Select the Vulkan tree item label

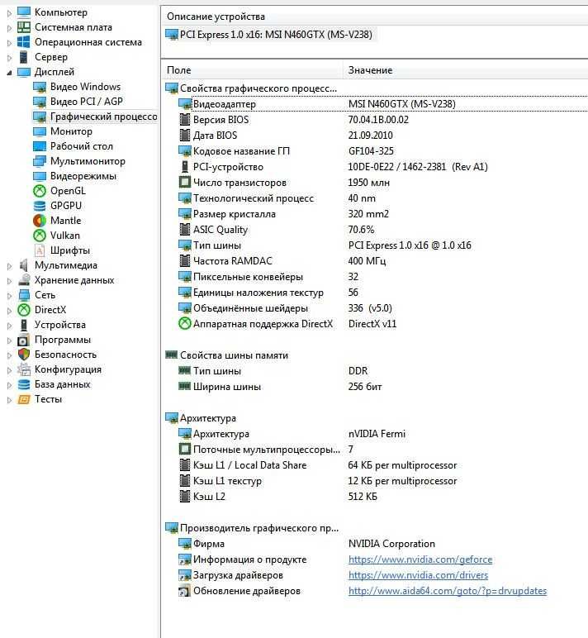point(65,236)
